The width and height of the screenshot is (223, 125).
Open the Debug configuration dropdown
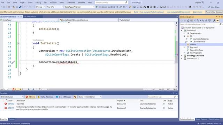click(40, 7)
